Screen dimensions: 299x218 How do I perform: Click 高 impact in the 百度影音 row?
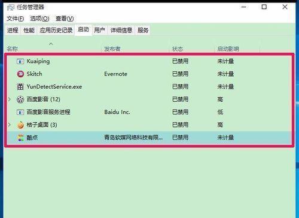point(220,99)
